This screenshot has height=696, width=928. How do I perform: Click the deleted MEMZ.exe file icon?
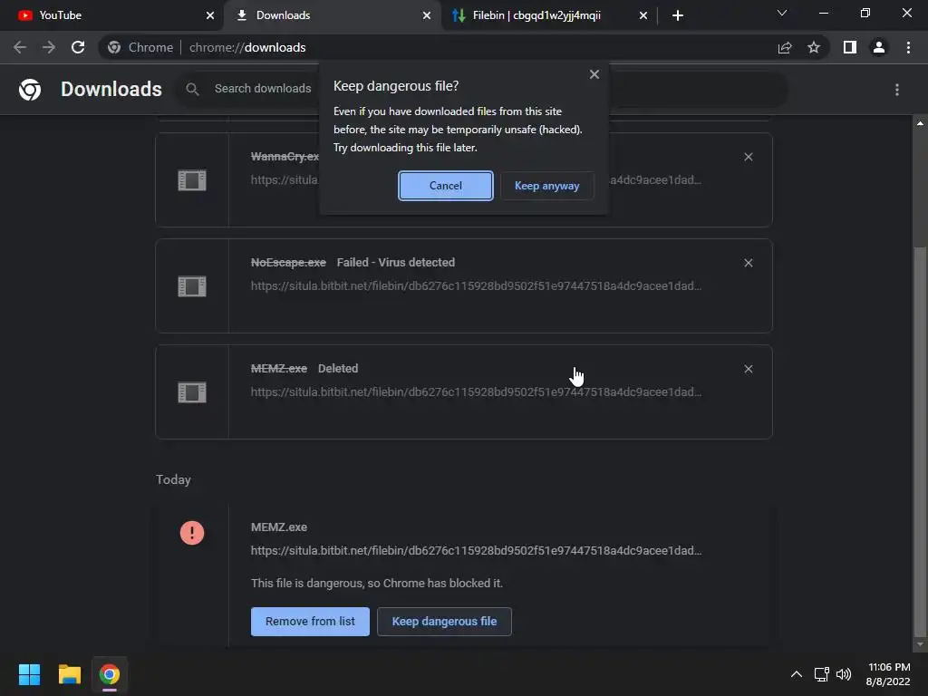pos(192,392)
